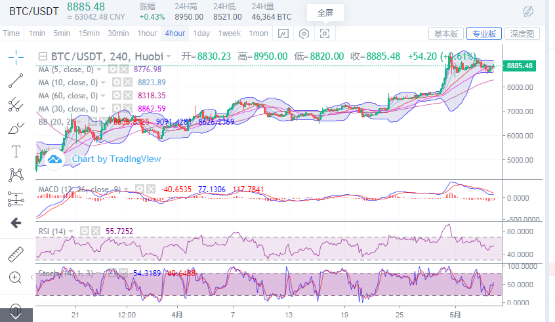Open dropdown arrow for MA (10, close, 0)
The width and height of the screenshot is (555, 322).
103,83
